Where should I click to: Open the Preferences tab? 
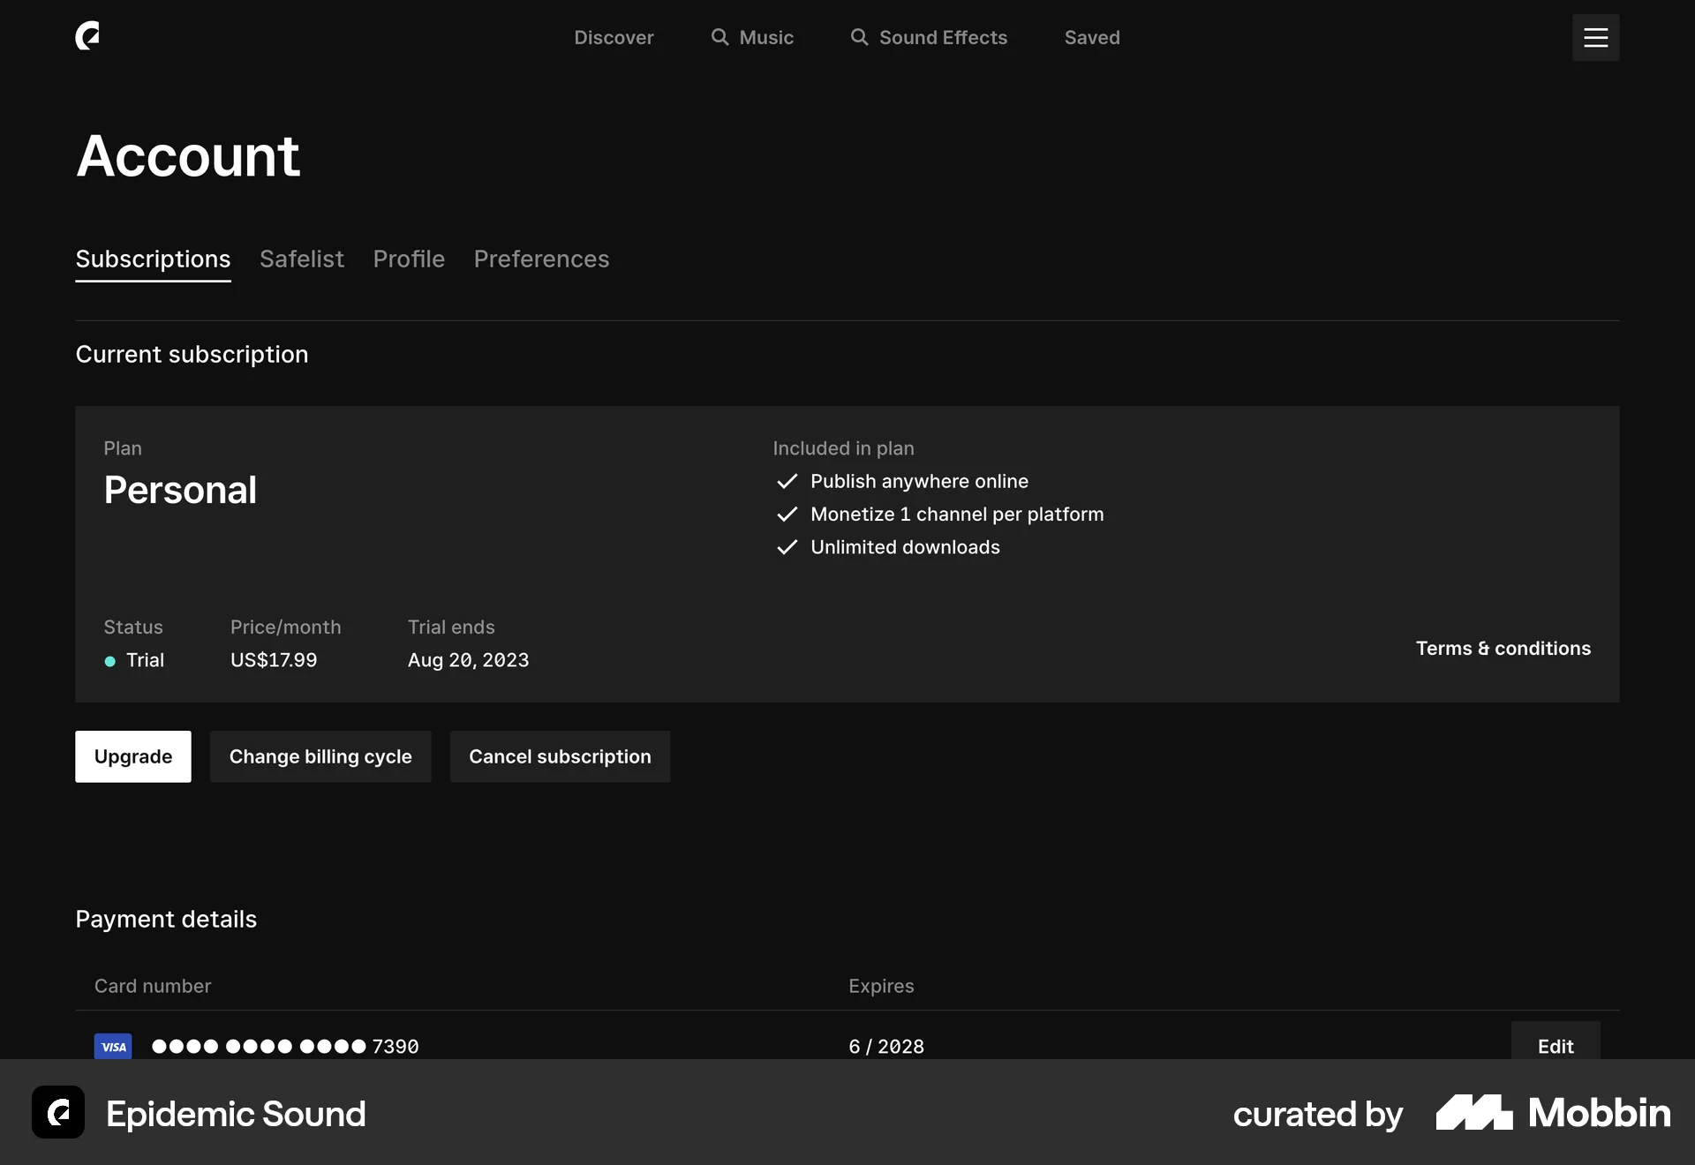[541, 259]
